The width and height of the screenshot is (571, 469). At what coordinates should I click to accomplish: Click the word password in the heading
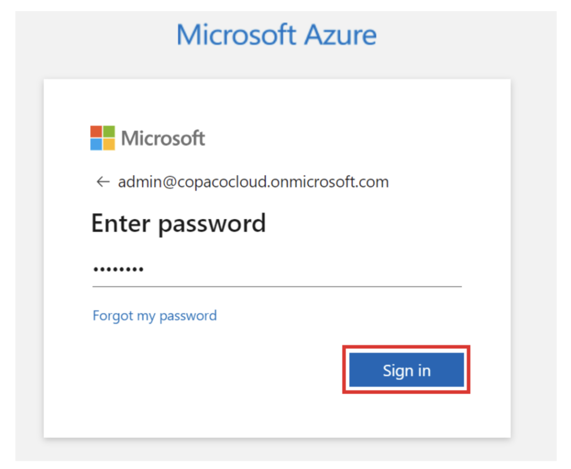pyautogui.click(x=212, y=224)
